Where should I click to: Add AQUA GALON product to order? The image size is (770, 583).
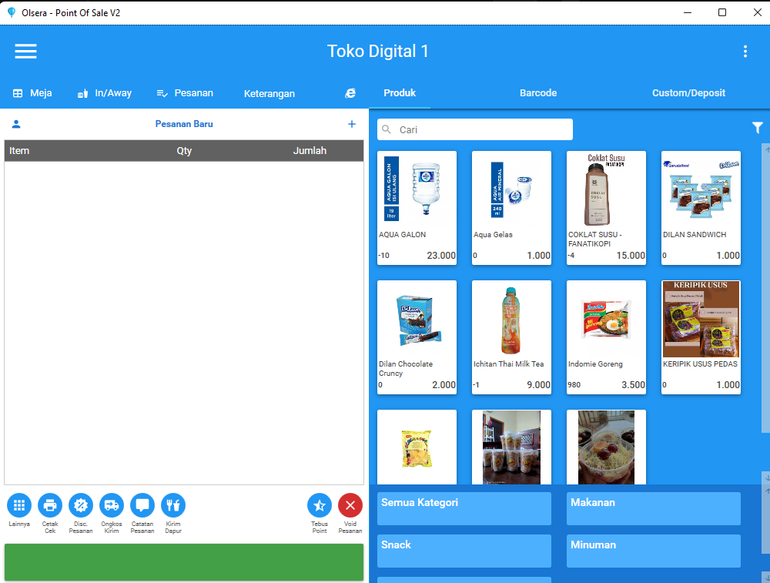(417, 208)
